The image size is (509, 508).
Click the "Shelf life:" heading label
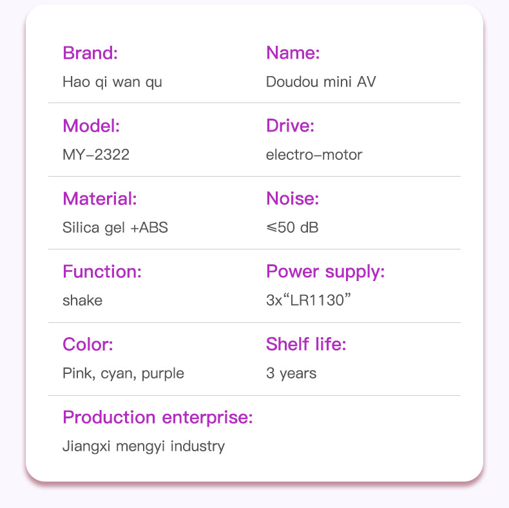point(306,344)
